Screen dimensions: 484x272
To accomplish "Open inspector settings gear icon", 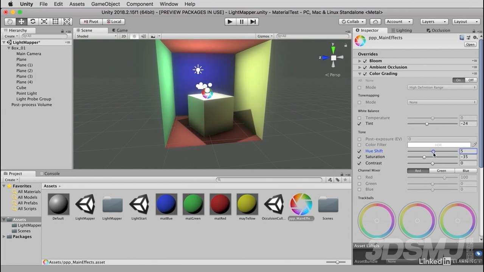I will [x=475, y=38].
